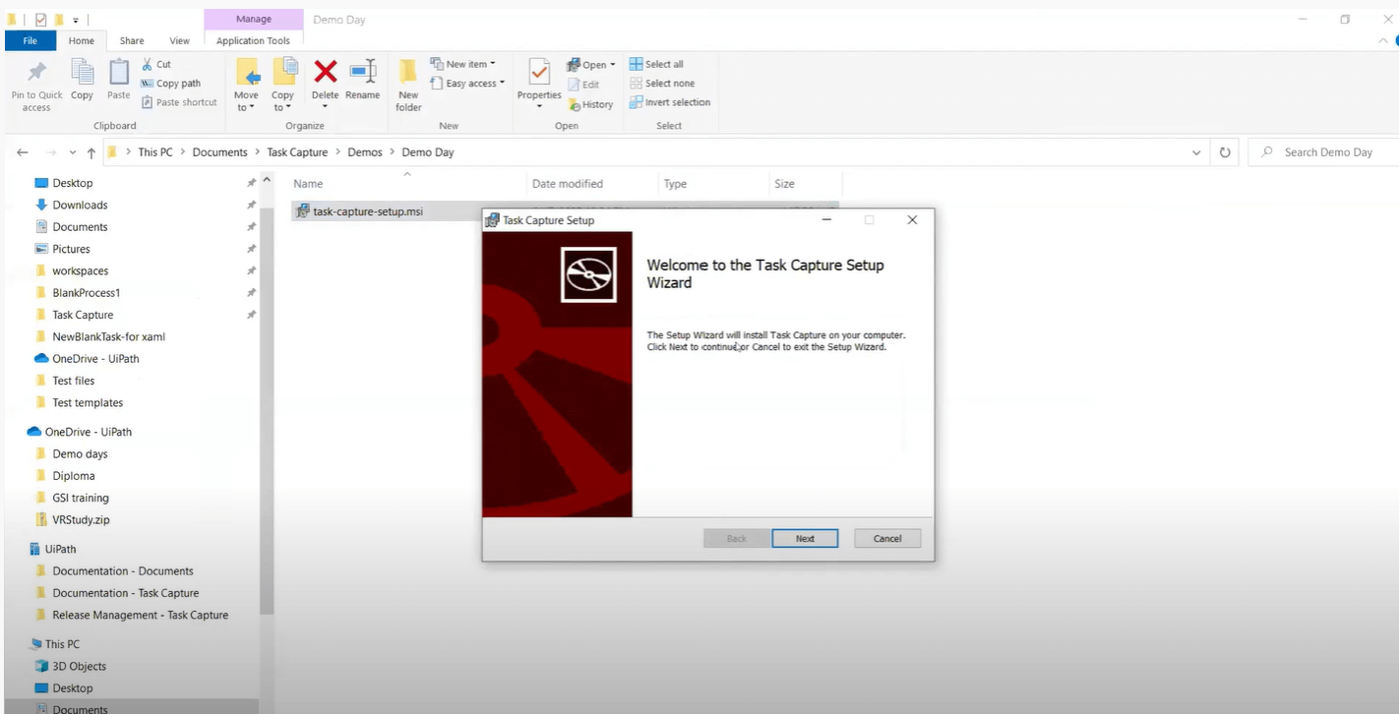Open the Open dropdown in ribbon
The image size is (1399, 714).
point(591,65)
